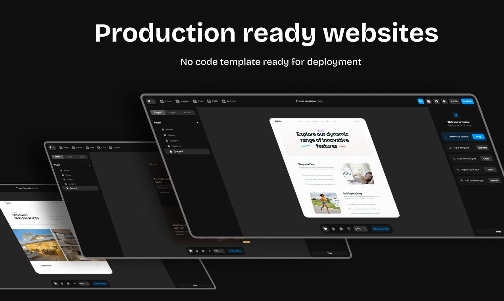This screenshot has width=504, height=301.
Task: Click the play preview icon in front window
Action: (444, 101)
